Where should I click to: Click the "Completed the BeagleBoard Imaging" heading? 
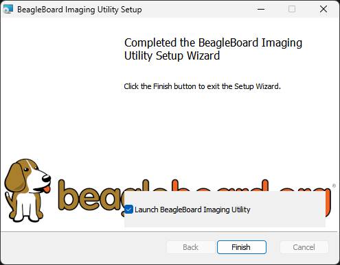(213, 42)
